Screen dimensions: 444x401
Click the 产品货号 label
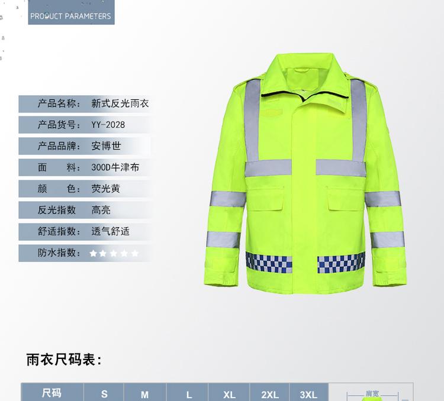coord(59,125)
